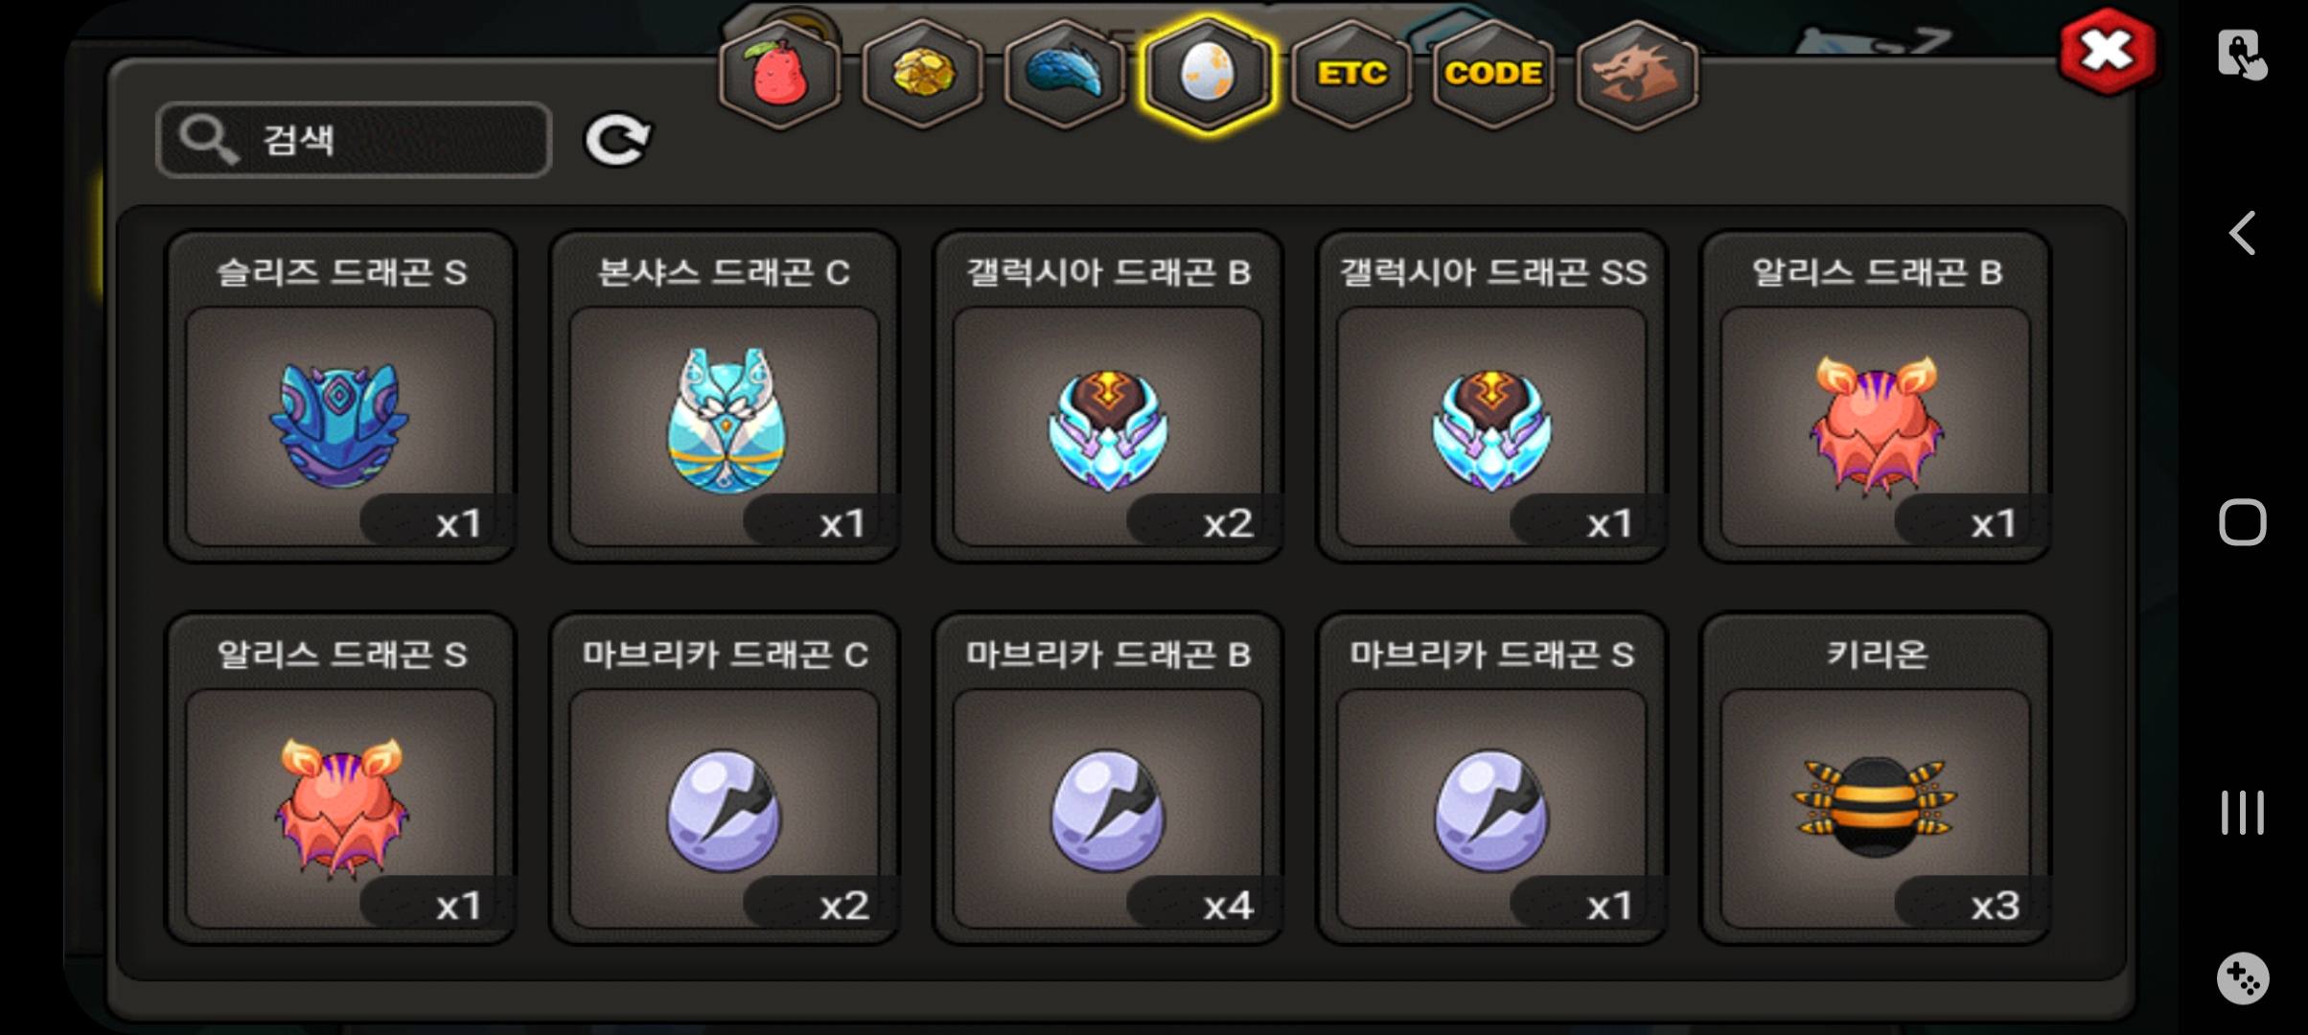
Task: Tap the Android back arrow
Action: pos(2242,233)
